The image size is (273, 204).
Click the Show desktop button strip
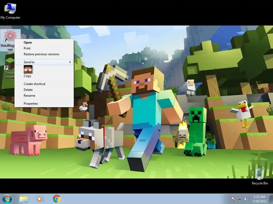pyautogui.click(x=271, y=199)
